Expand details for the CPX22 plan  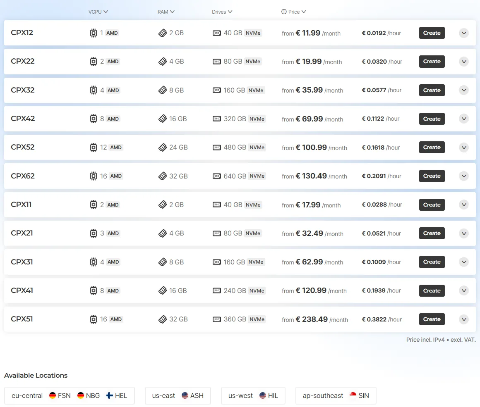[x=464, y=62]
